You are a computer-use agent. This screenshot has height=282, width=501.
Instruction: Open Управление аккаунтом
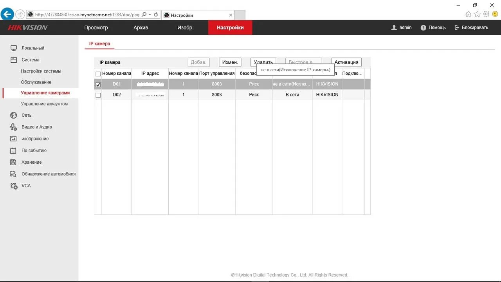tap(44, 104)
